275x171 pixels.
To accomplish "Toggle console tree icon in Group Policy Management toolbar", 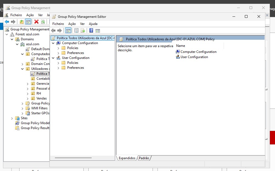I will pyautogui.click(x=28, y=22).
